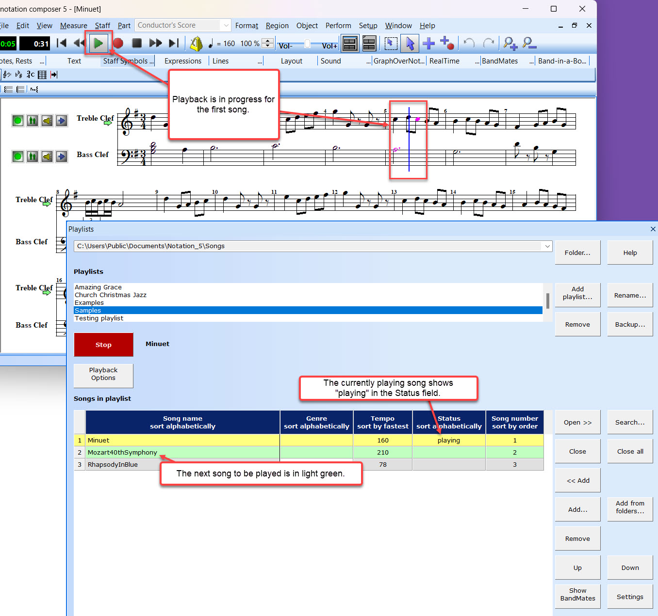The height and width of the screenshot is (616, 658).
Task: Toggle the solo icon on Treble Clef staff
Action: point(33,120)
